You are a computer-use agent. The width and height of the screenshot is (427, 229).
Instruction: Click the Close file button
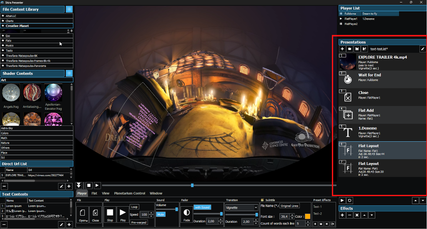95,214
